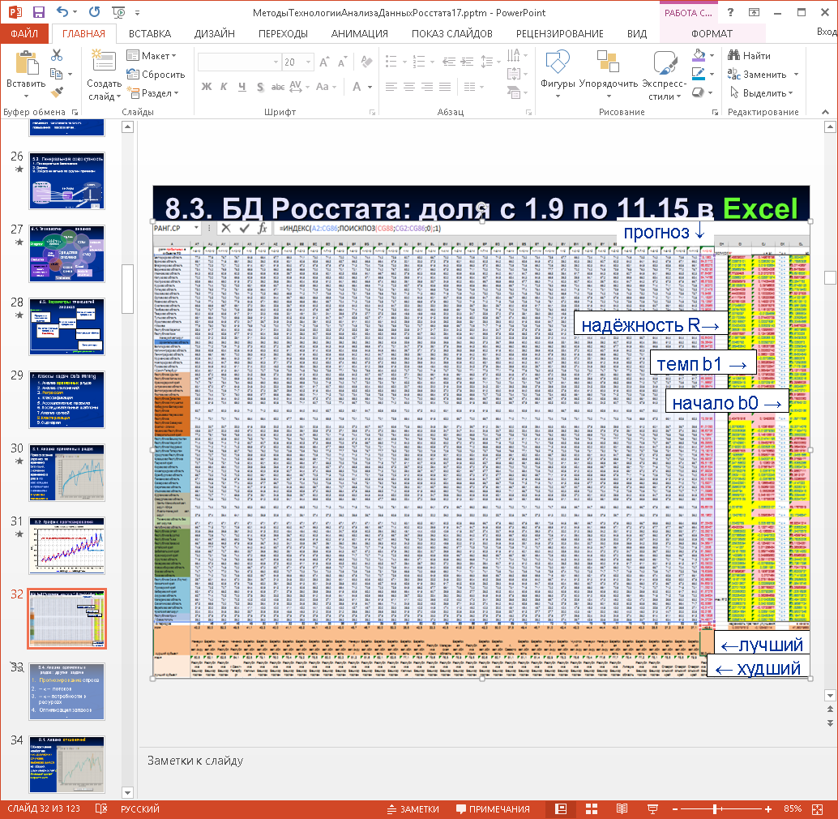
Task: Click the Cut scissors icon
Action: (57, 55)
